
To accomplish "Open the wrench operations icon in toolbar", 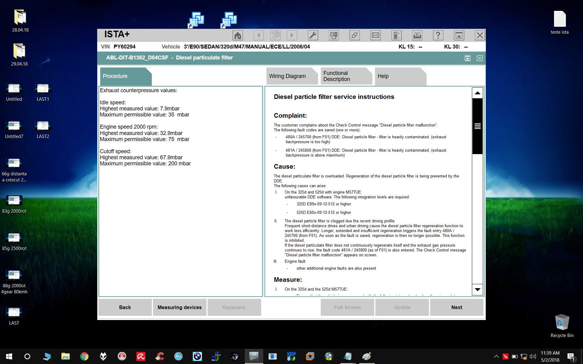I will pyautogui.click(x=313, y=35).
